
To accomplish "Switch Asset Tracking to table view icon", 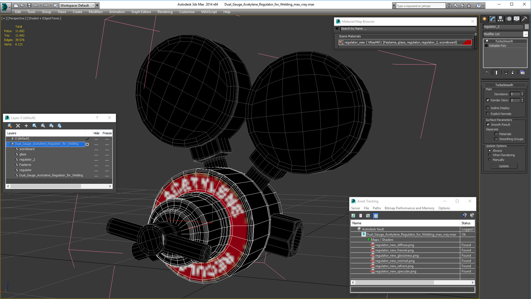I will [376, 216].
